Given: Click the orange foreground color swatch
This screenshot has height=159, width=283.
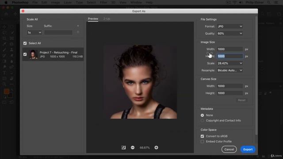Looking at the screenshot, I should pos(7,91).
